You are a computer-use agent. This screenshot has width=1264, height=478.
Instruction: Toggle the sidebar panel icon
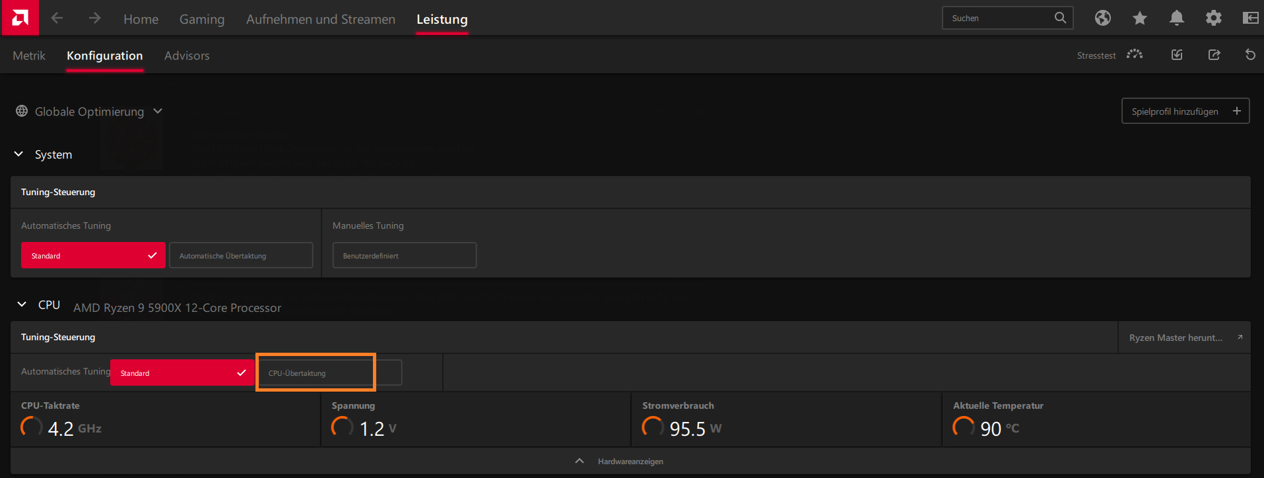[x=1251, y=18]
